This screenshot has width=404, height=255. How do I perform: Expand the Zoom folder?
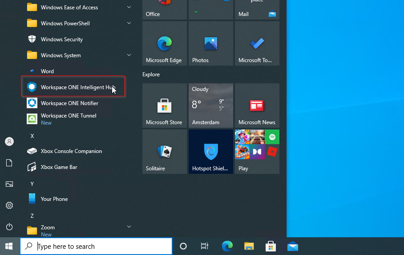[x=129, y=227]
